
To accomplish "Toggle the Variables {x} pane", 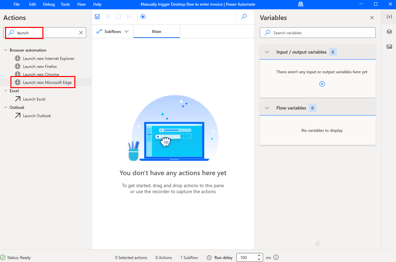I will click(389, 17).
